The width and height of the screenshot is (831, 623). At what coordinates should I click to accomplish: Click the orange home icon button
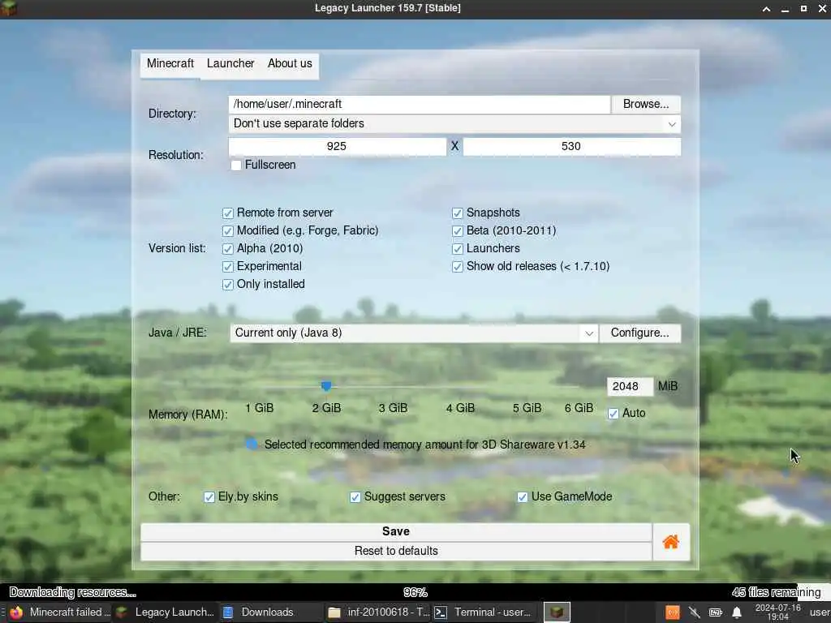[x=671, y=541]
